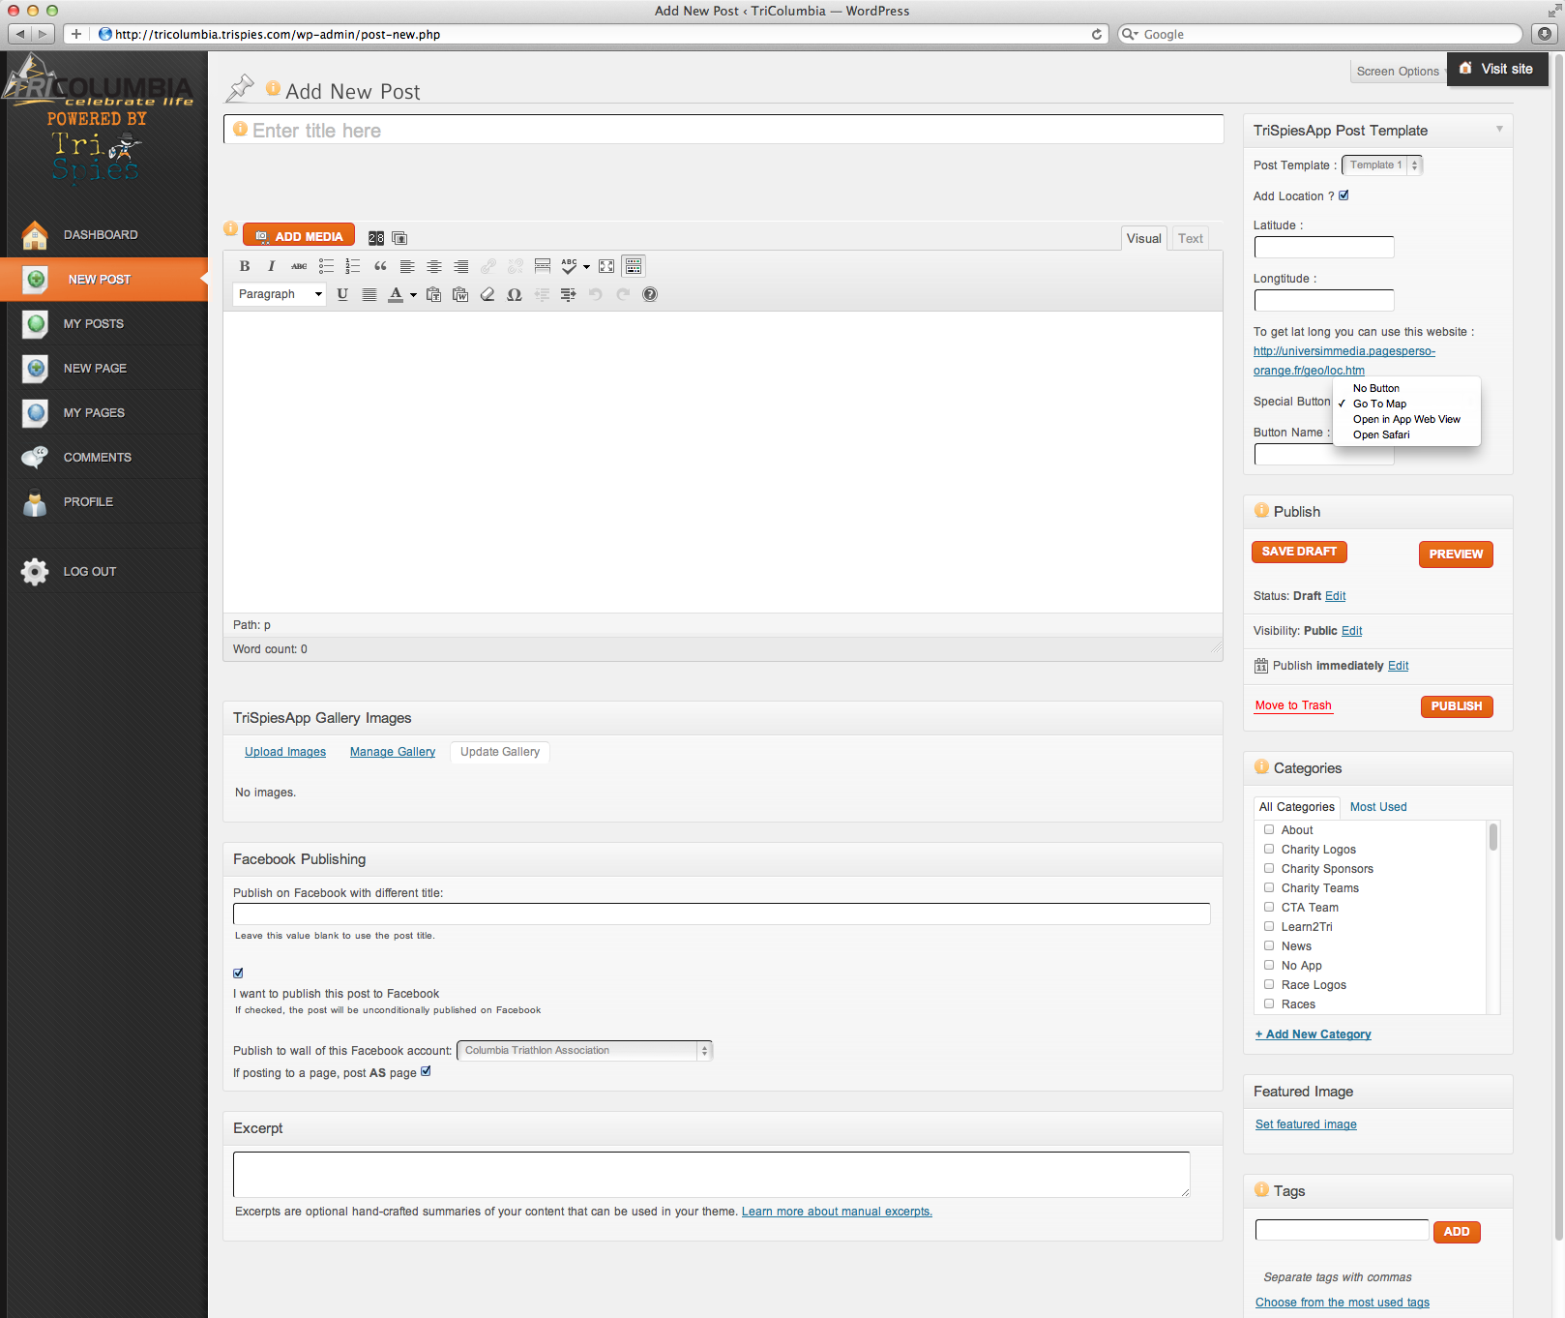
Task: Click Set featured image link
Action: [x=1306, y=1124]
